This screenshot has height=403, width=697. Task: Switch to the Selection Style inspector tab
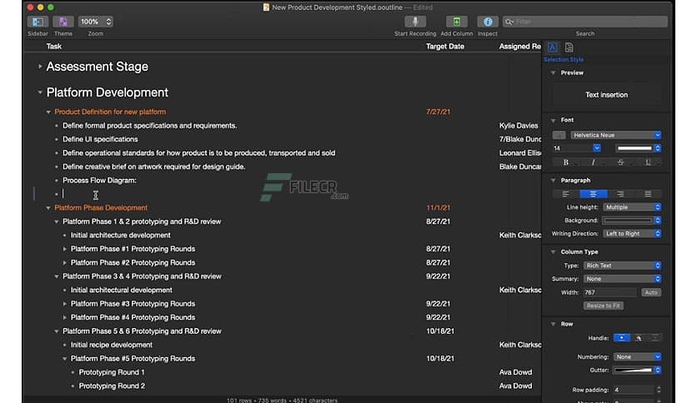(552, 47)
